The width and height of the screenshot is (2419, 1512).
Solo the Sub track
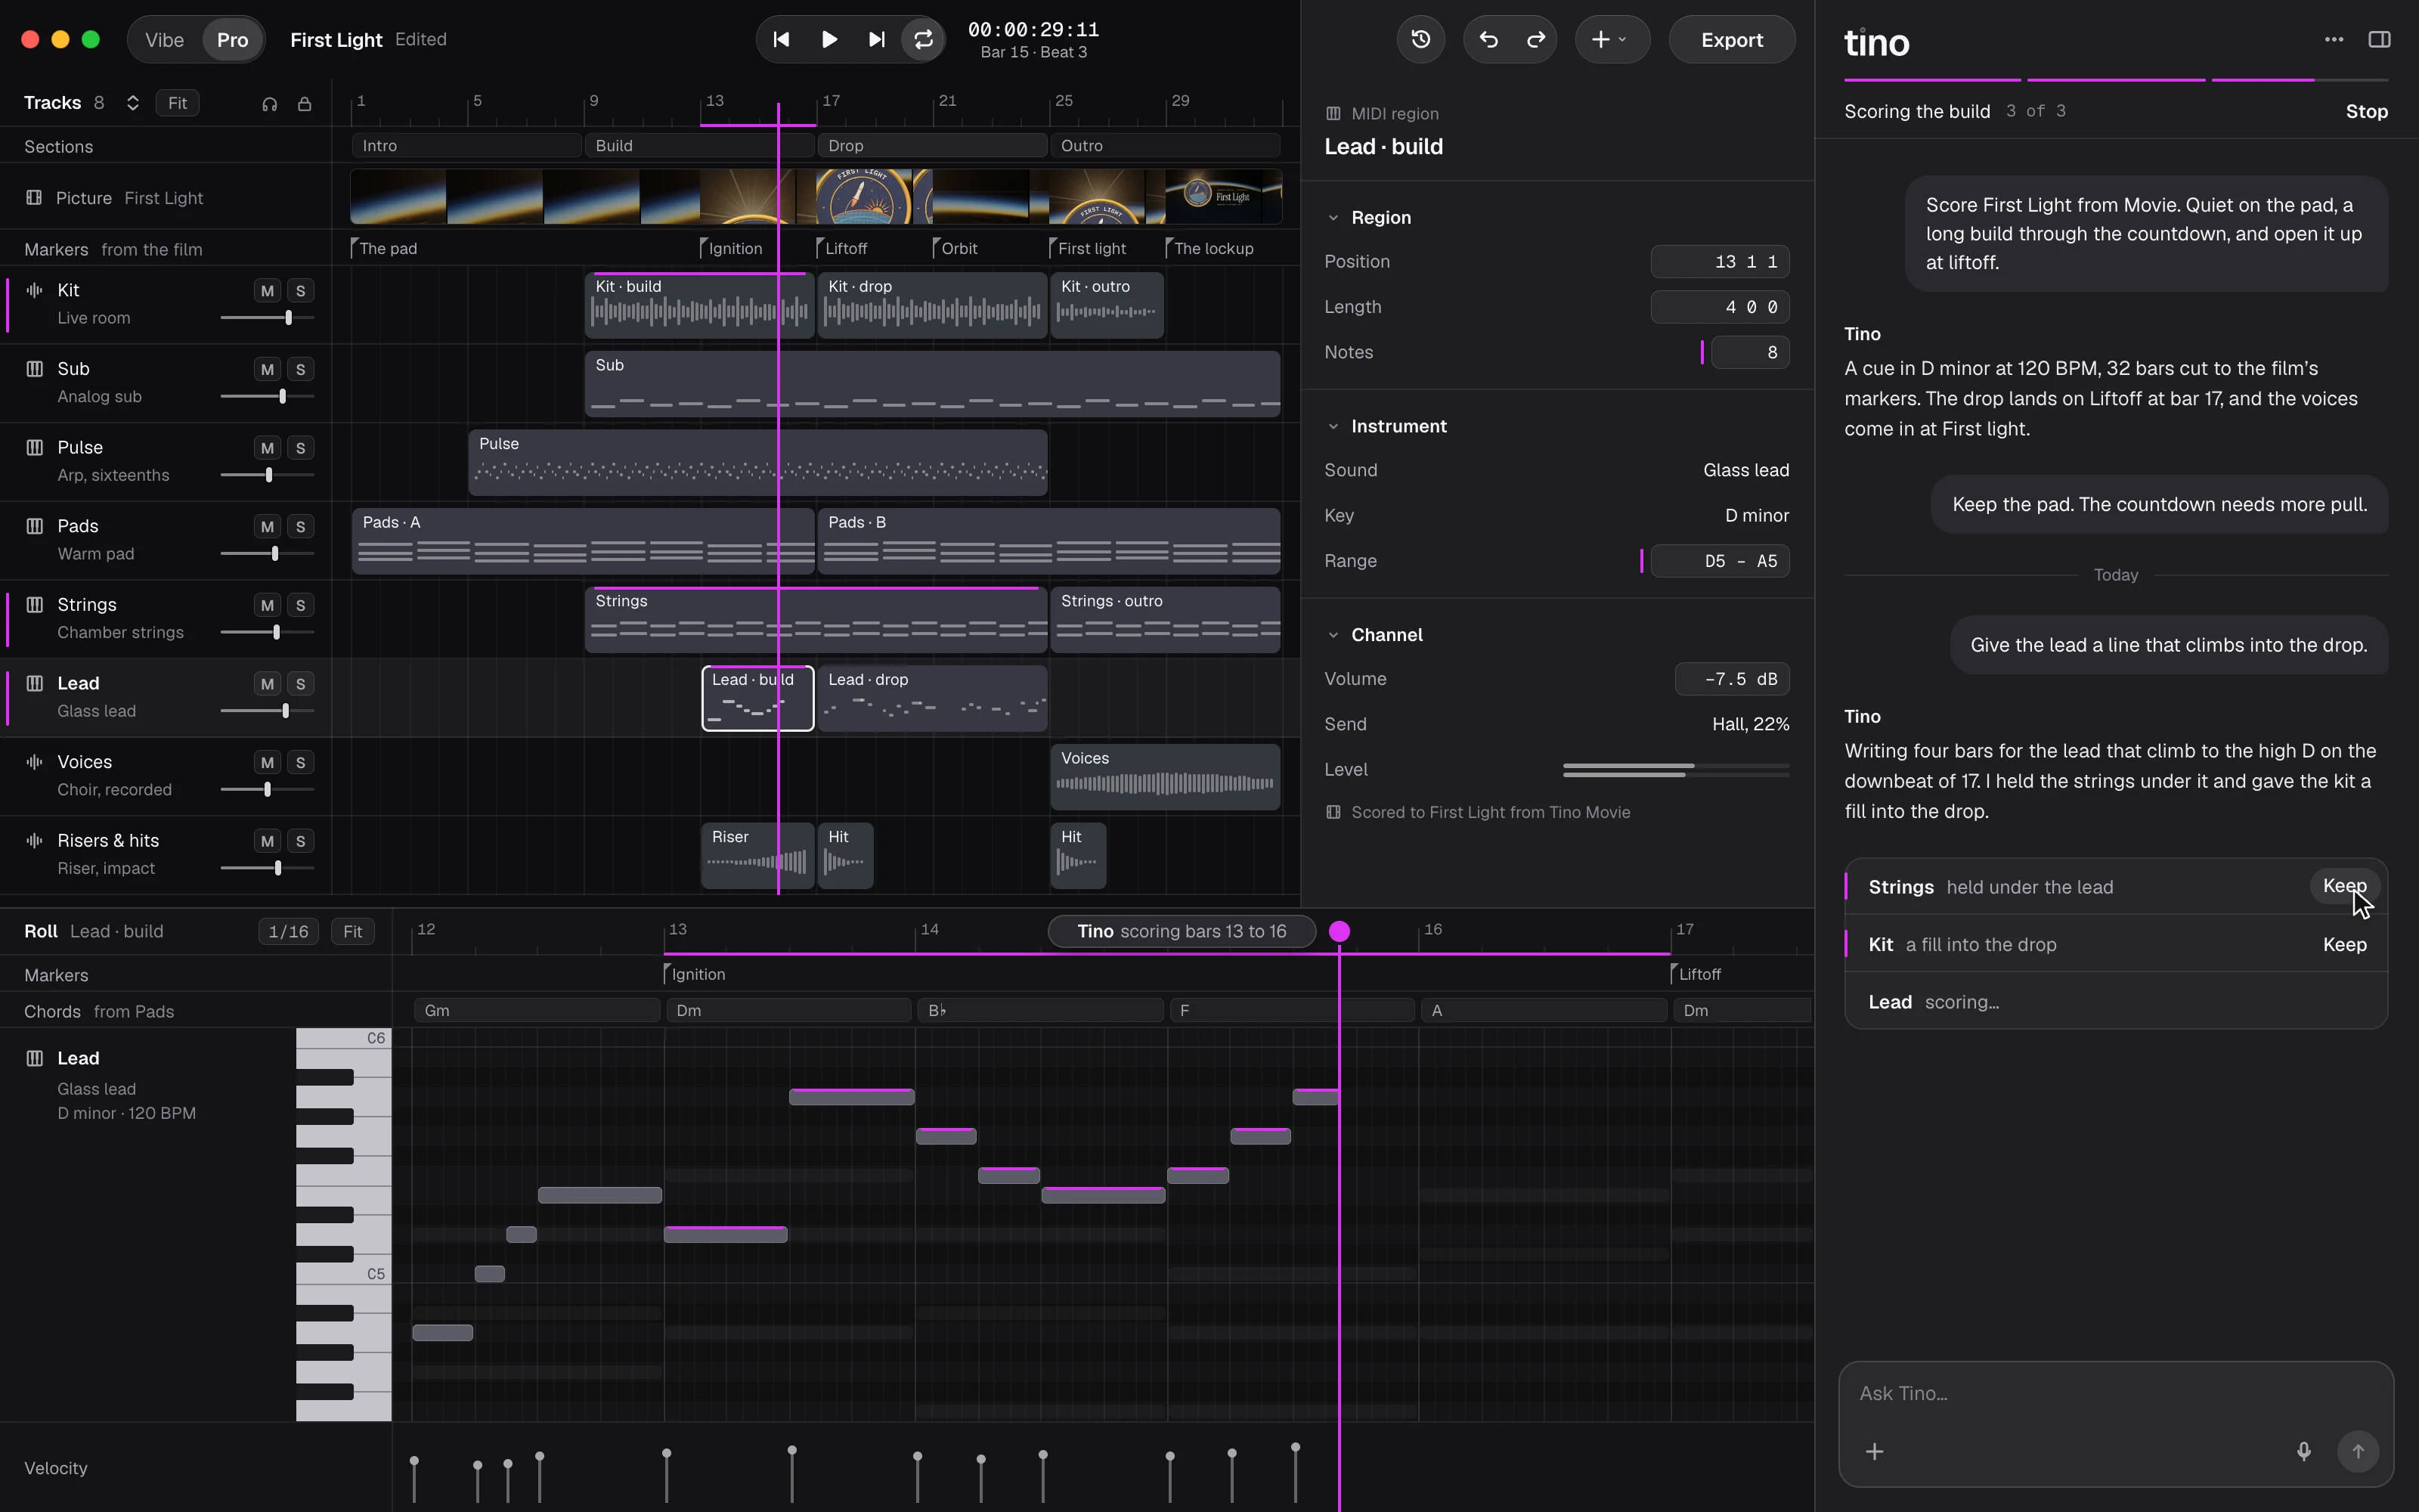(300, 370)
